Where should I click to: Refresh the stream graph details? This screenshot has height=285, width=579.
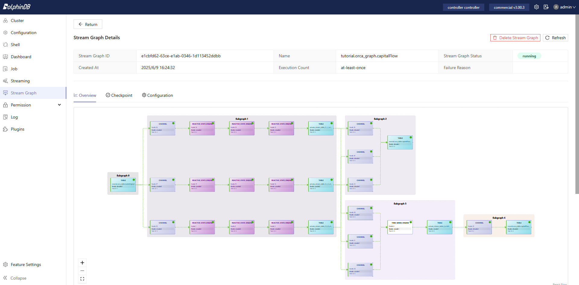tap(555, 38)
